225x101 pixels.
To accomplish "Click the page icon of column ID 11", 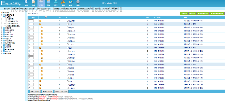I will pyautogui.click(x=42, y=54).
